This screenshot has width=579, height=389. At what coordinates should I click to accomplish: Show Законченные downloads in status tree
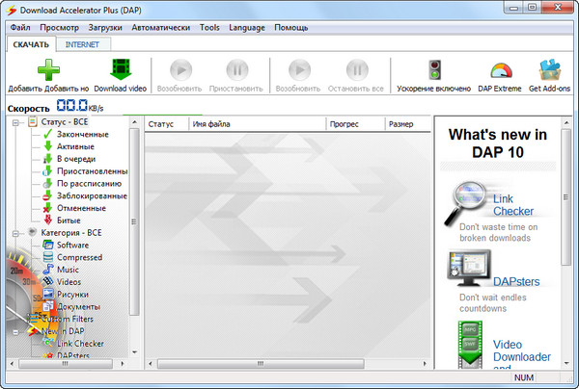82,134
